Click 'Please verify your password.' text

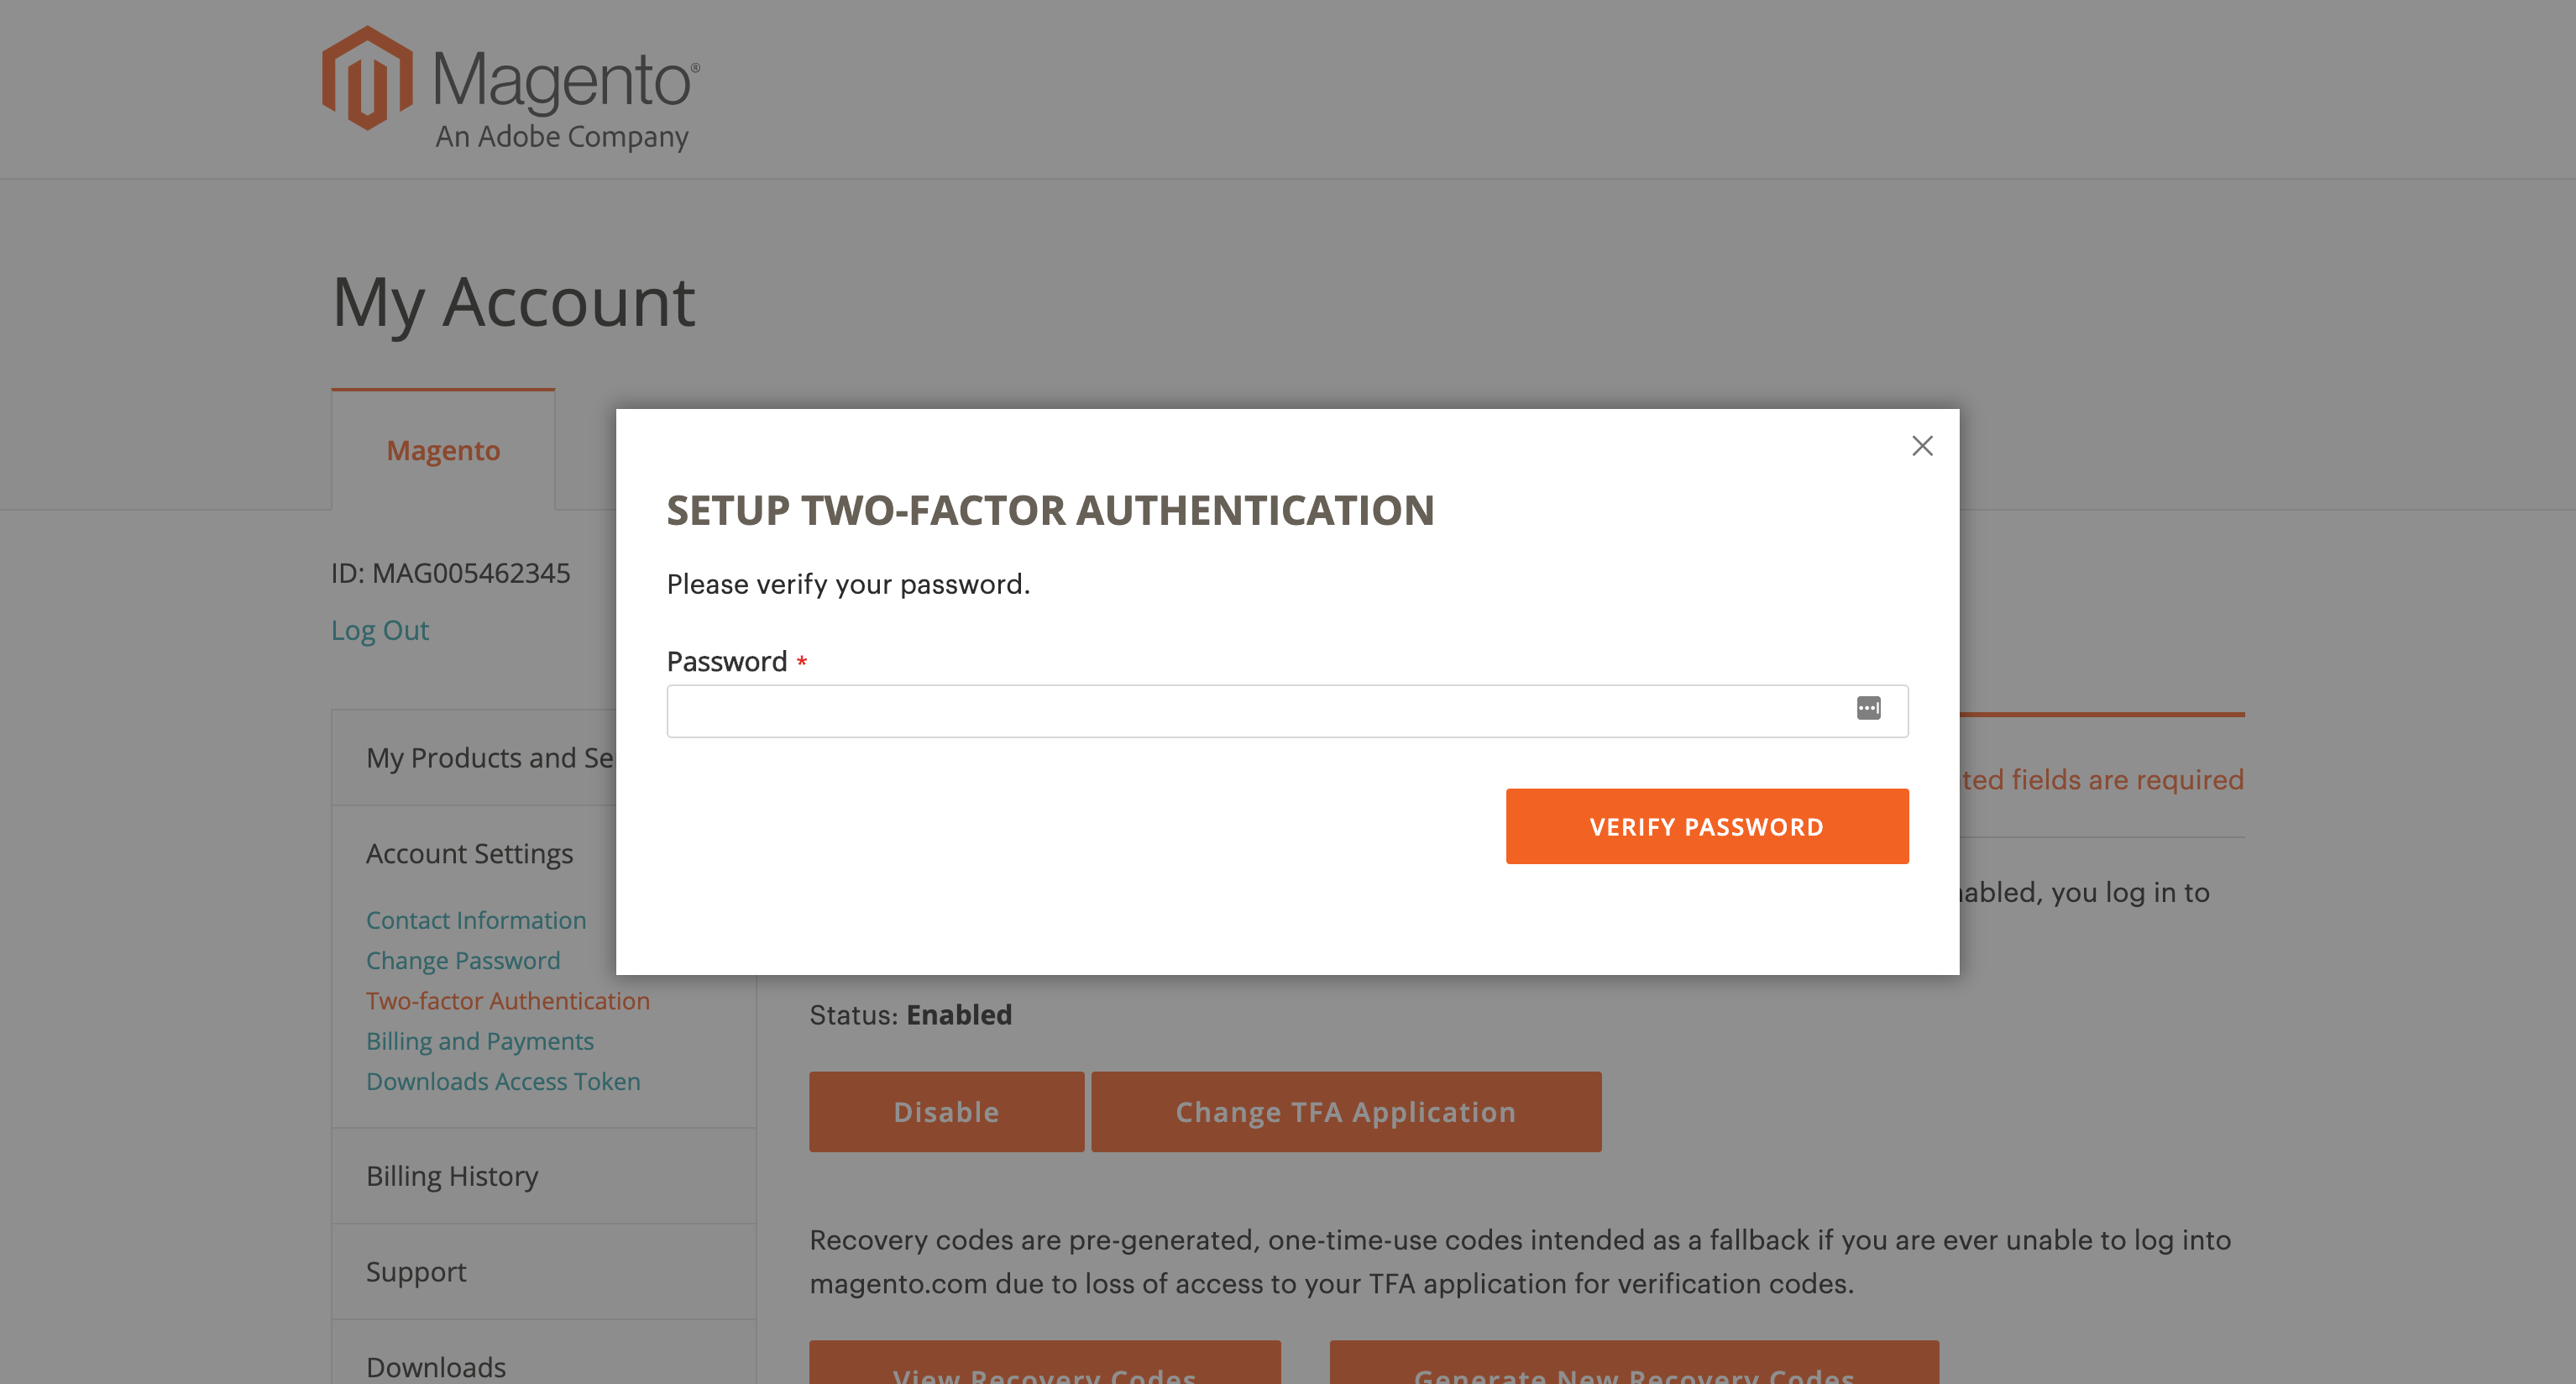point(848,584)
